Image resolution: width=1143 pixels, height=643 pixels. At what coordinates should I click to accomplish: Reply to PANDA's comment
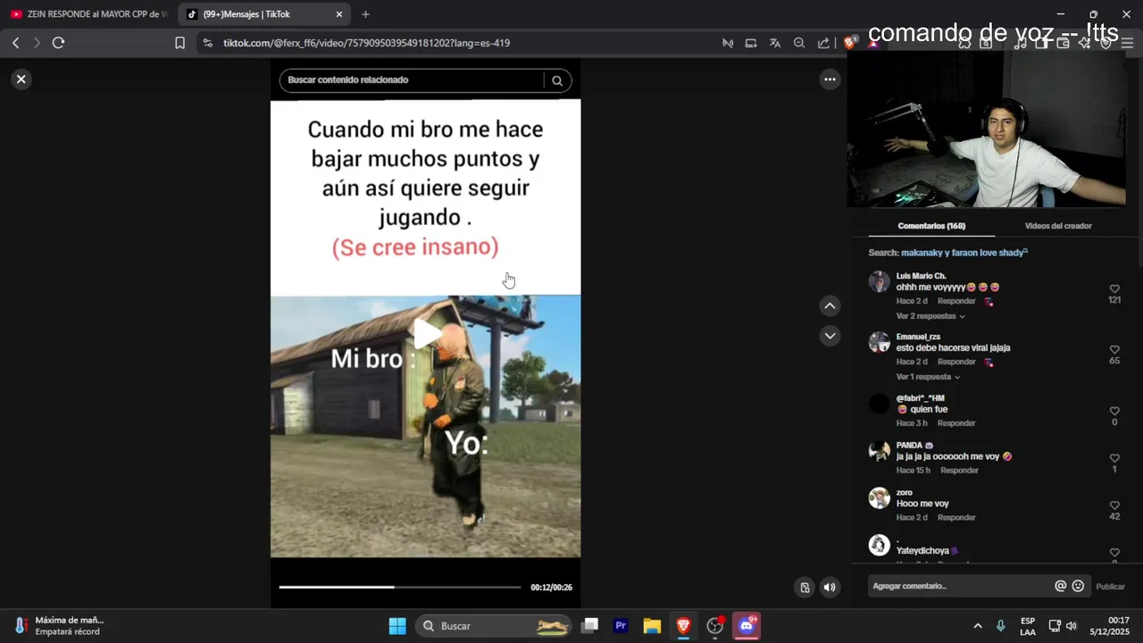[x=960, y=471]
